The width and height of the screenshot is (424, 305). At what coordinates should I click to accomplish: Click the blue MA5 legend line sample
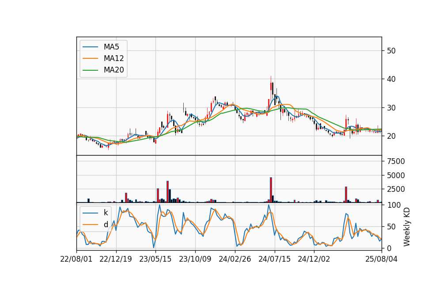coord(90,47)
